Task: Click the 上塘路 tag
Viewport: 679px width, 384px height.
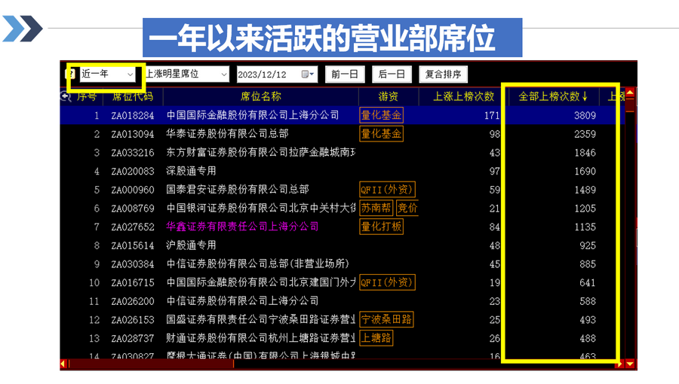Action: pos(376,338)
